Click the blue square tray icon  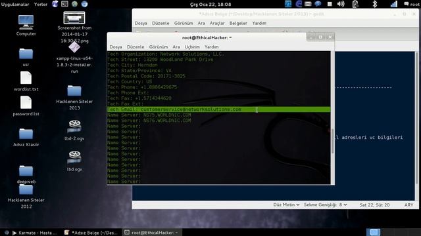pos(288,4)
